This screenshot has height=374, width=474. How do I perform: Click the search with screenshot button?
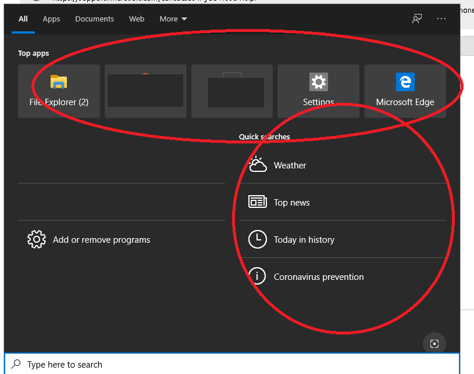click(x=434, y=344)
